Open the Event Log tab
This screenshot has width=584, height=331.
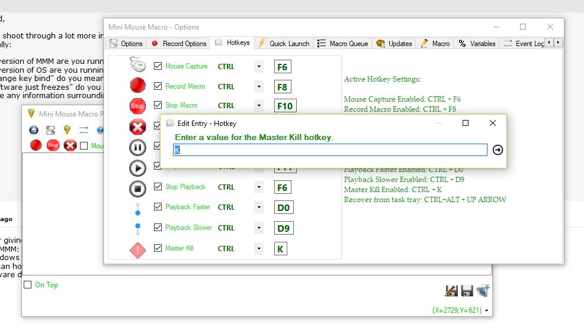point(523,44)
